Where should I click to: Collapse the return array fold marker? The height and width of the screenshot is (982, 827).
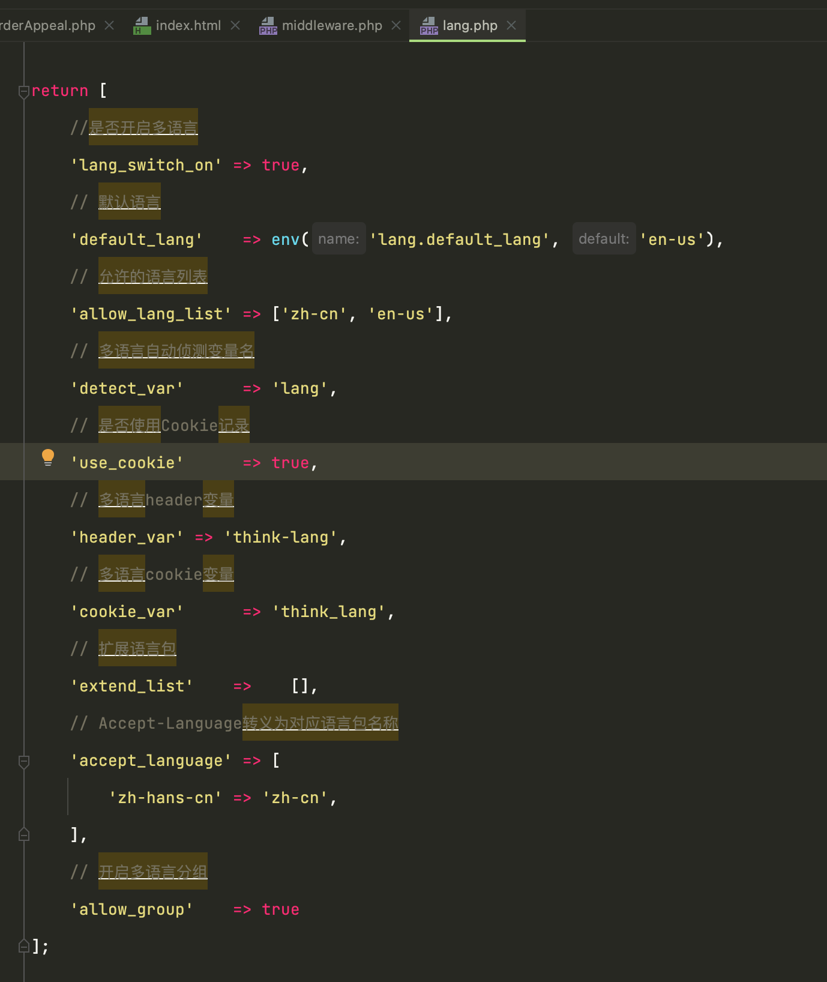[x=24, y=91]
